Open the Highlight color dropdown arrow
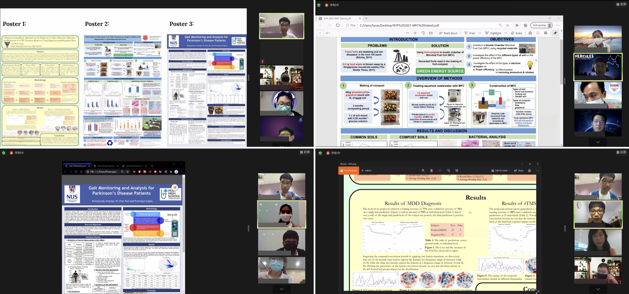The height and width of the screenshot is (294, 629). tap(505, 33)
